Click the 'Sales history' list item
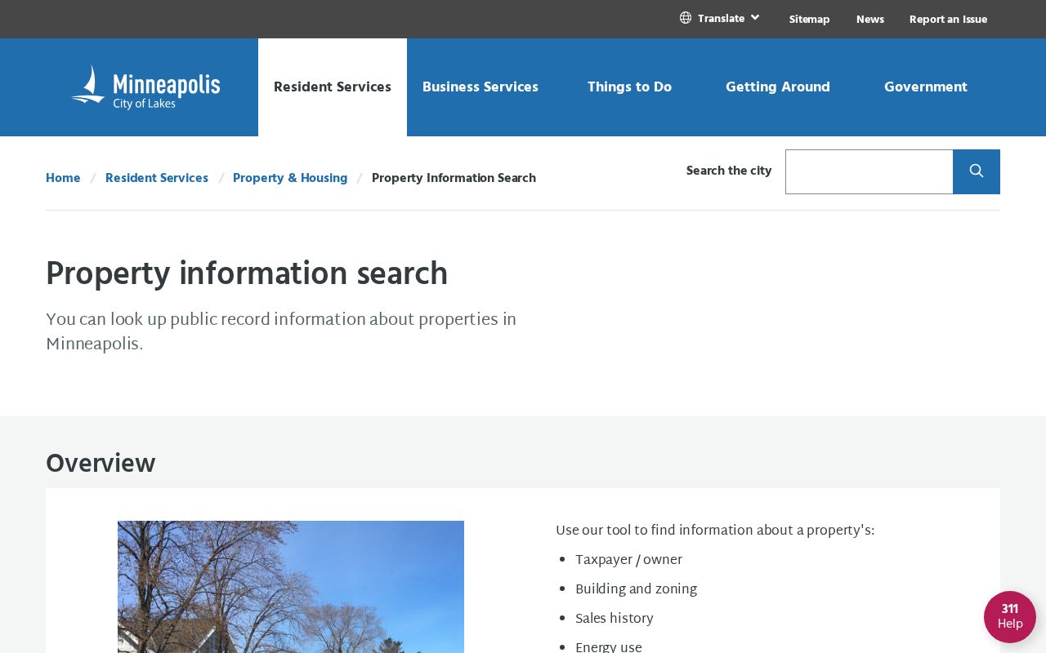The width and height of the screenshot is (1046, 653). click(615, 619)
